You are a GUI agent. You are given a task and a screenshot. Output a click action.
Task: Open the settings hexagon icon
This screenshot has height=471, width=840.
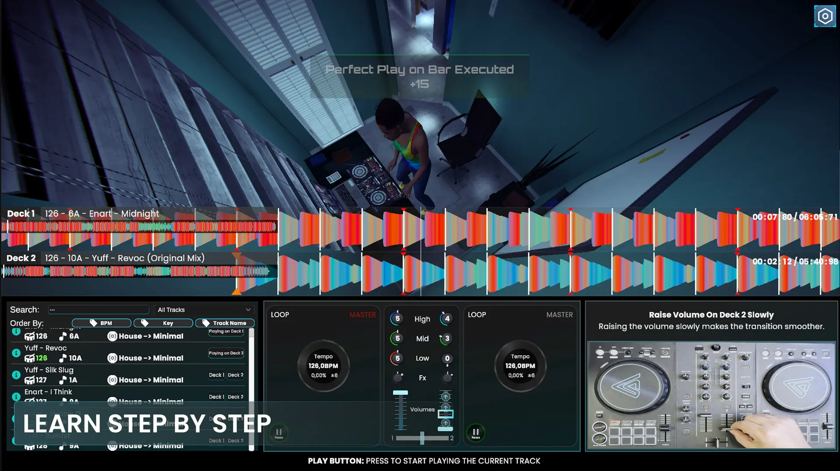click(825, 16)
